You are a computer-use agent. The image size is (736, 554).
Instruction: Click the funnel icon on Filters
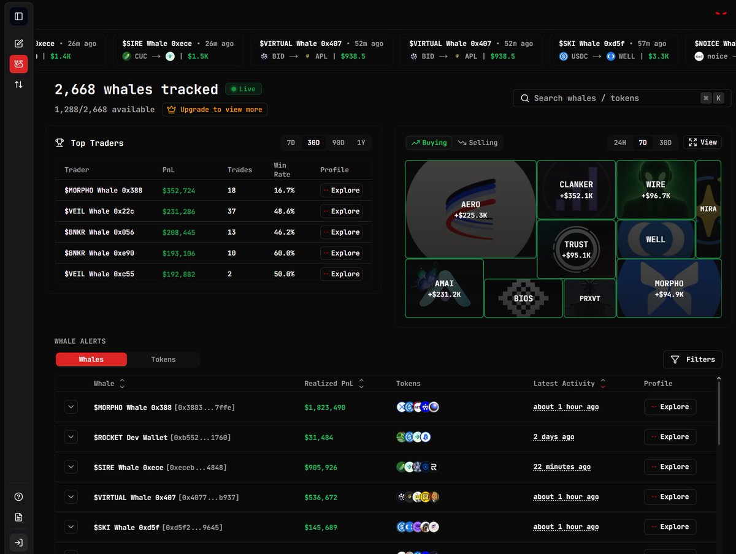pos(675,360)
